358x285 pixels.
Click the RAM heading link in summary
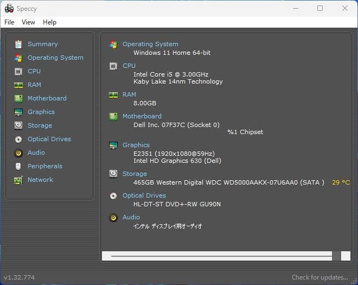pos(129,94)
